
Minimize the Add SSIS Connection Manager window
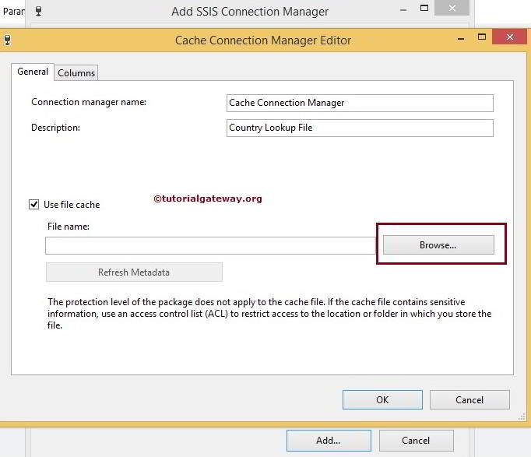(x=403, y=10)
